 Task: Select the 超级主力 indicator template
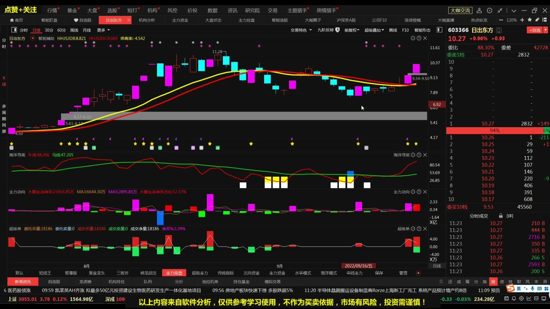coord(200,273)
